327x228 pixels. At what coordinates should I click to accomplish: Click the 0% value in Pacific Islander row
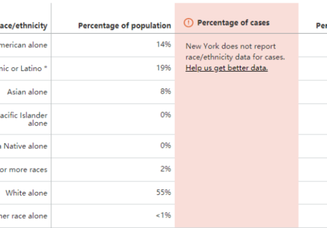click(x=165, y=114)
